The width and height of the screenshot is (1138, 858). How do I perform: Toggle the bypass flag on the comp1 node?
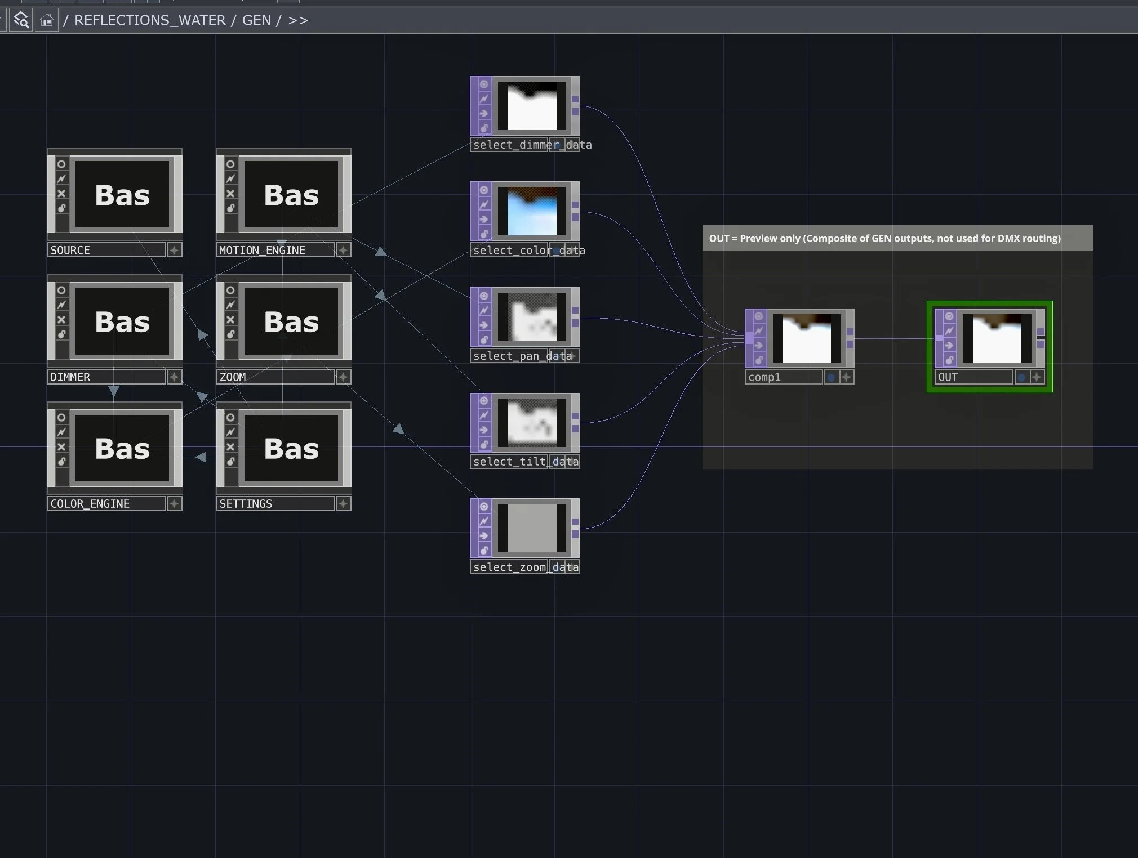[x=758, y=330]
